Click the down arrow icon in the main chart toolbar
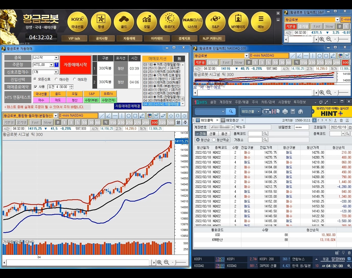 click(x=178, y=116)
